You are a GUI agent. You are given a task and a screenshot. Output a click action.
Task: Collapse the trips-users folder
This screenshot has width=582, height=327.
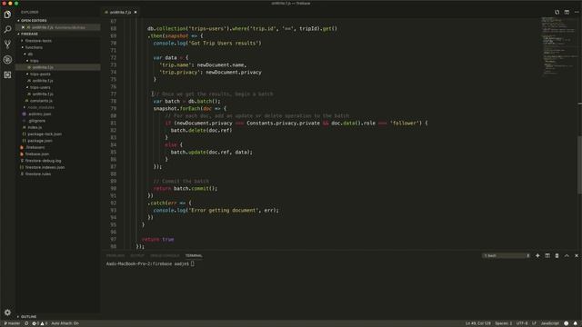[40, 87]
